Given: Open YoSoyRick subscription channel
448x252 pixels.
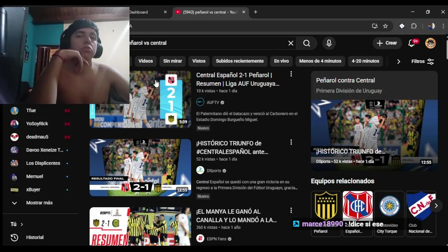Looking at the screenshot, I should [40, 124].
